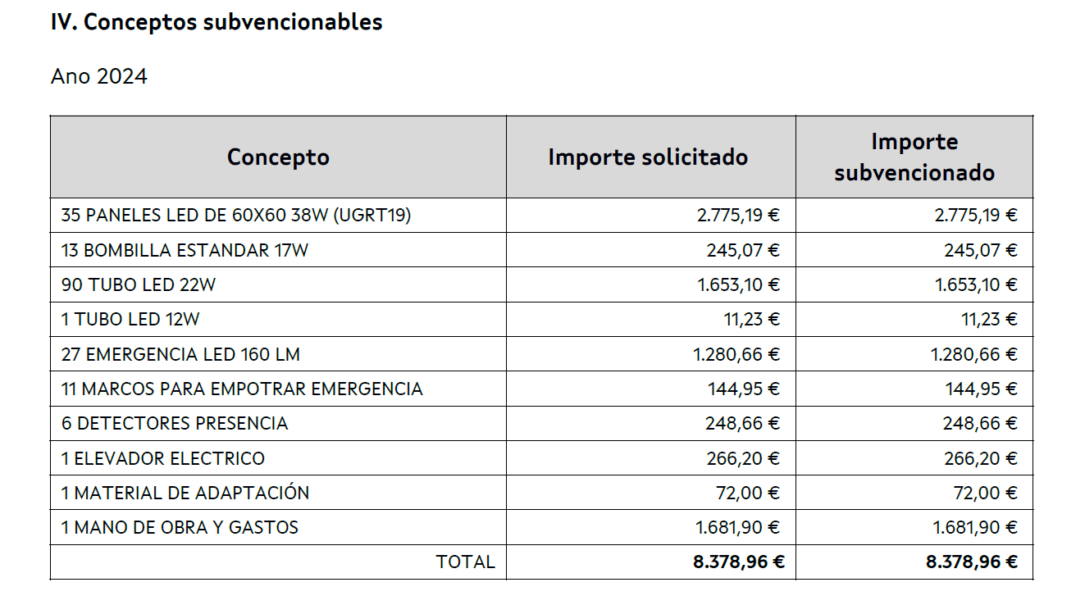Screen dimensions: 1085x605
Task: Click the '1 TUBO LED 12W' cell
Action: click(x=130, y=320)
